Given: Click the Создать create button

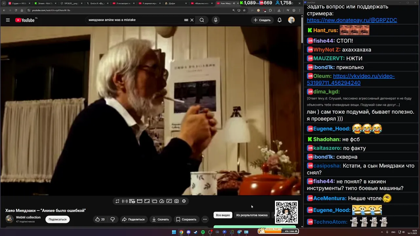Looking at the screenshot, I should [262, 20].
